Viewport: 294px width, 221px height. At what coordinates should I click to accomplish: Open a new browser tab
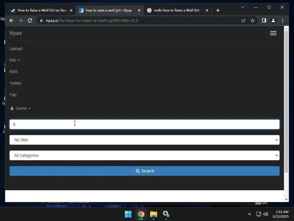(218, 10)
